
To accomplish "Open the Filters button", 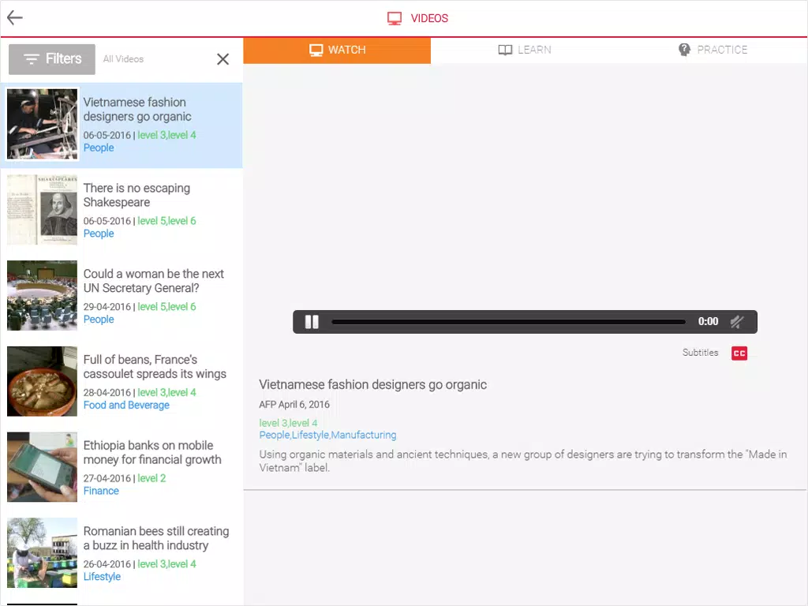I will (x=52, y=59).
